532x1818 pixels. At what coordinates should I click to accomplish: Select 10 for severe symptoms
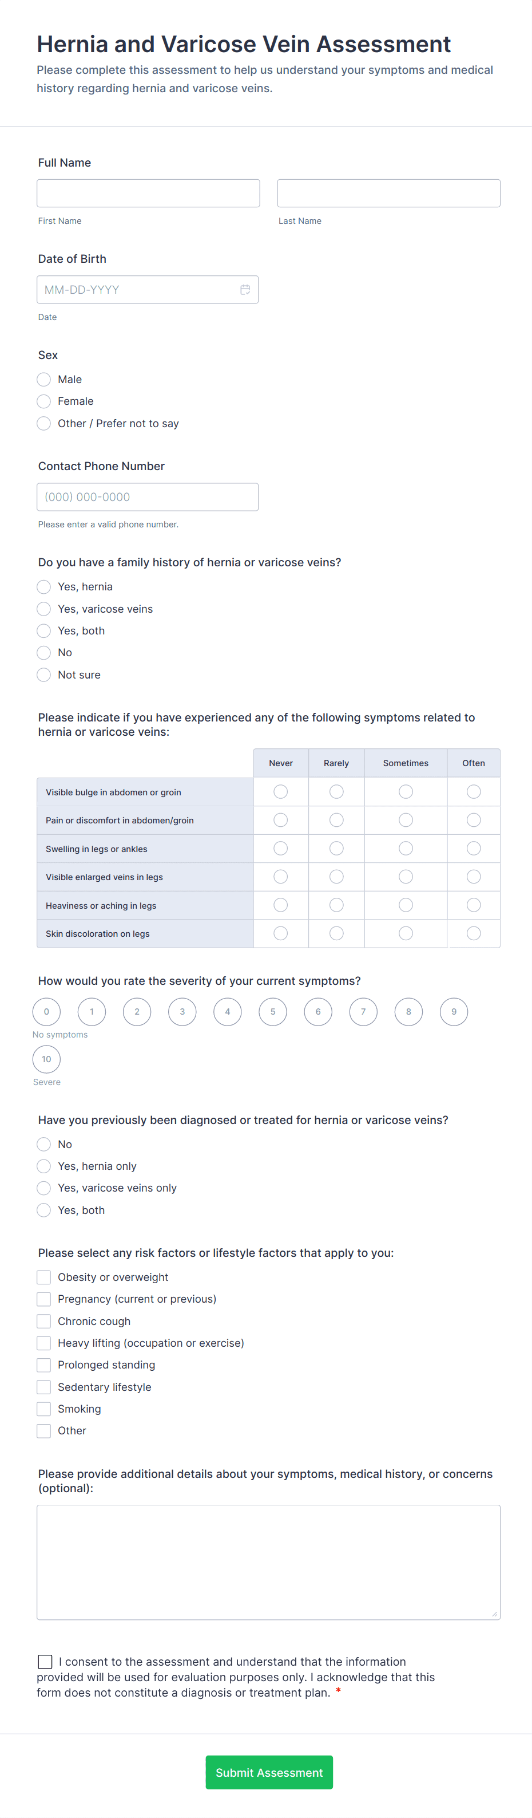(46, 1059)
